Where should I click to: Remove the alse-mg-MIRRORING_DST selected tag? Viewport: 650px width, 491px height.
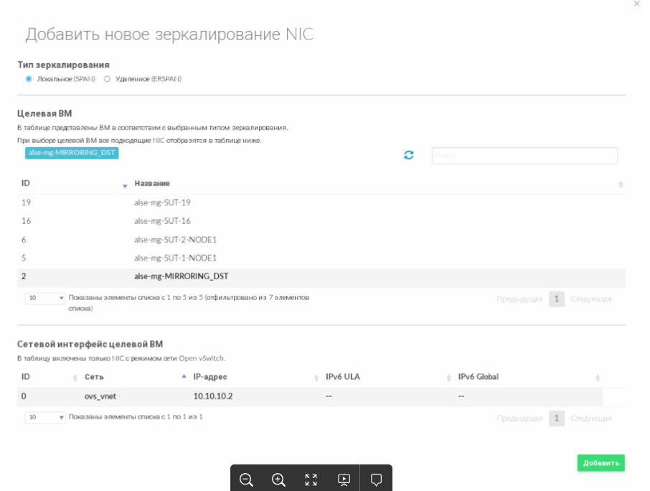tap(72, 153)
